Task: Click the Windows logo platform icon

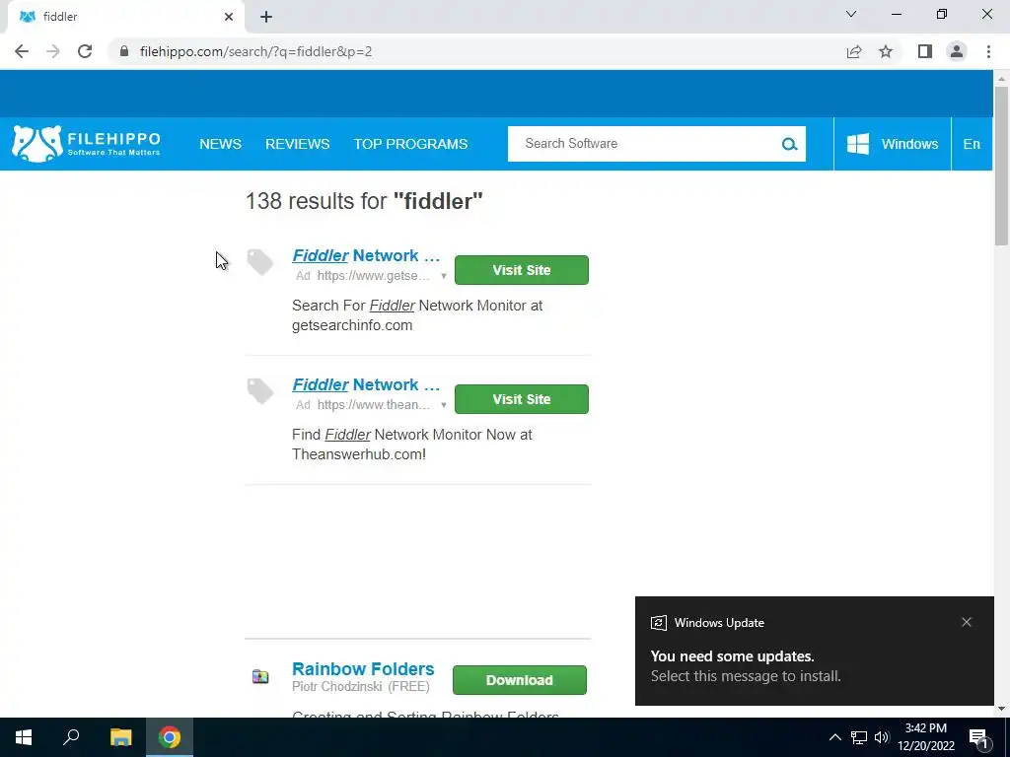Action: pos(857,144)
